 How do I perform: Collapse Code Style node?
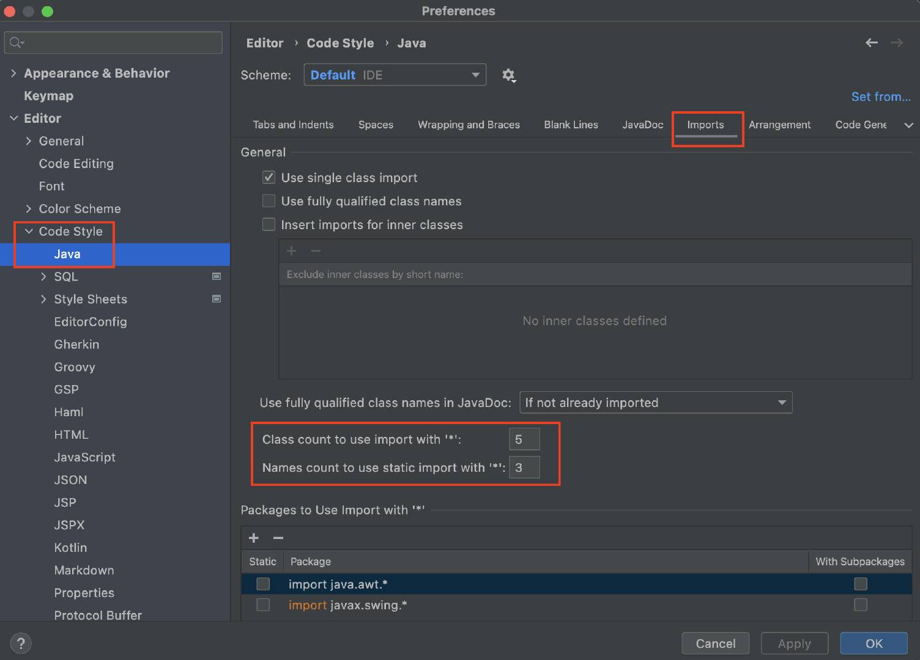coord(28,232)
